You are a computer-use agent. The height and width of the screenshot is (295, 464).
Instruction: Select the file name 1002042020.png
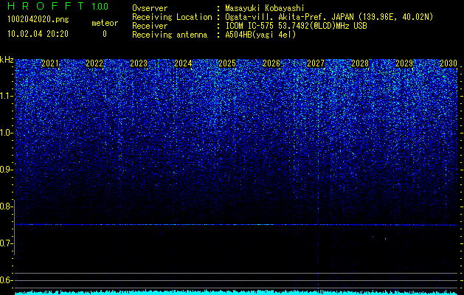click(x=38, y=19)
